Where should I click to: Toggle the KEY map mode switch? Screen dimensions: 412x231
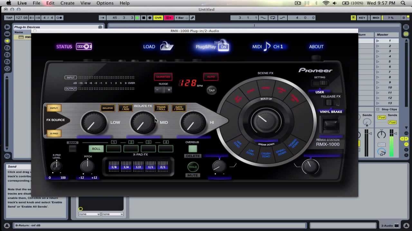[362, 18]
